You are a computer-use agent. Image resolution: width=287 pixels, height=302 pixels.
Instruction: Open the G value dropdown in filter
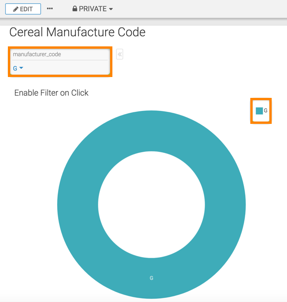tap(15, 68)
